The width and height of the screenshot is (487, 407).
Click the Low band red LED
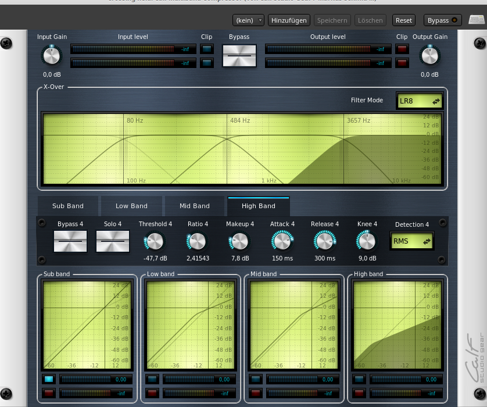click(152, 393)
